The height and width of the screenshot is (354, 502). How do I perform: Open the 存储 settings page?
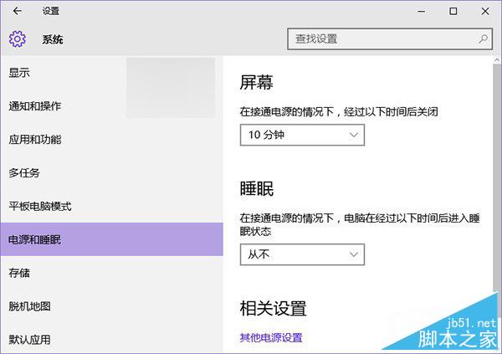click(x=20, y=274)
